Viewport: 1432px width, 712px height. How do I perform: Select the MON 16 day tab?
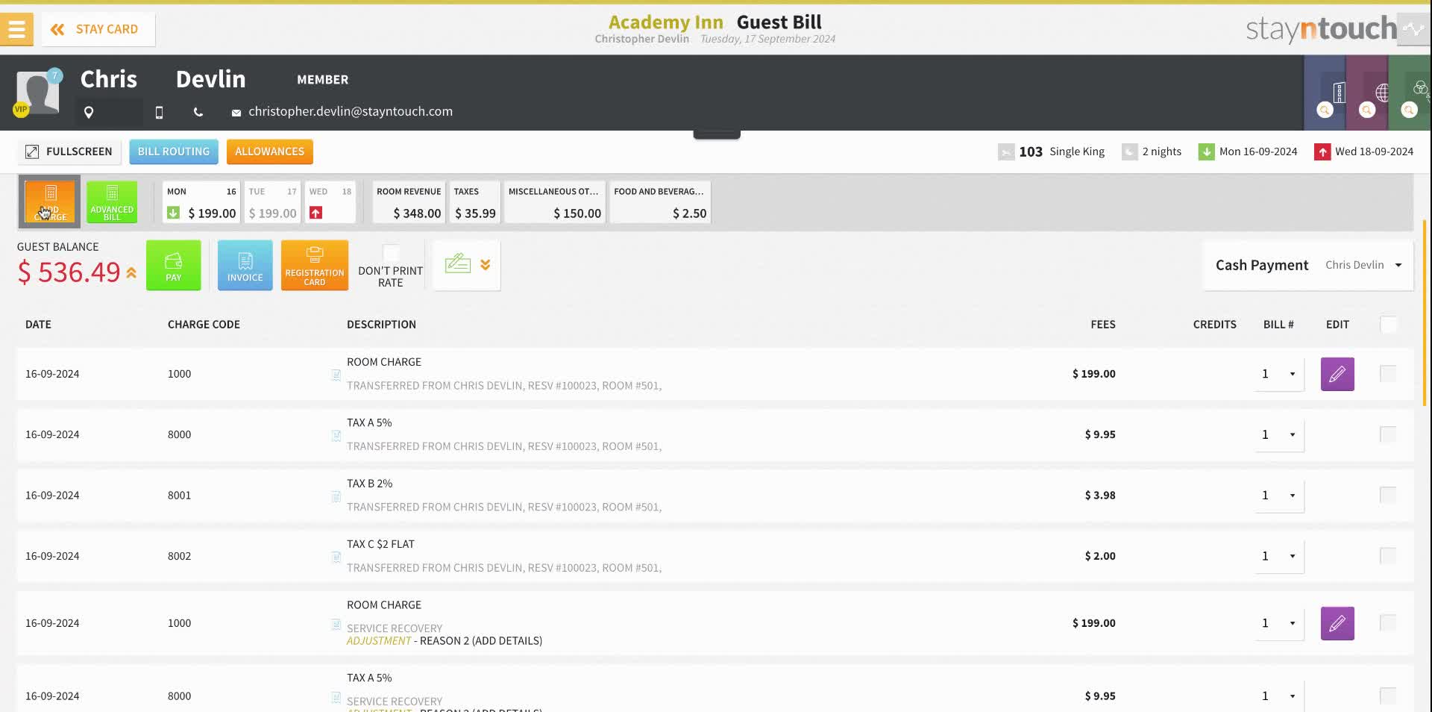coord(201,202)
